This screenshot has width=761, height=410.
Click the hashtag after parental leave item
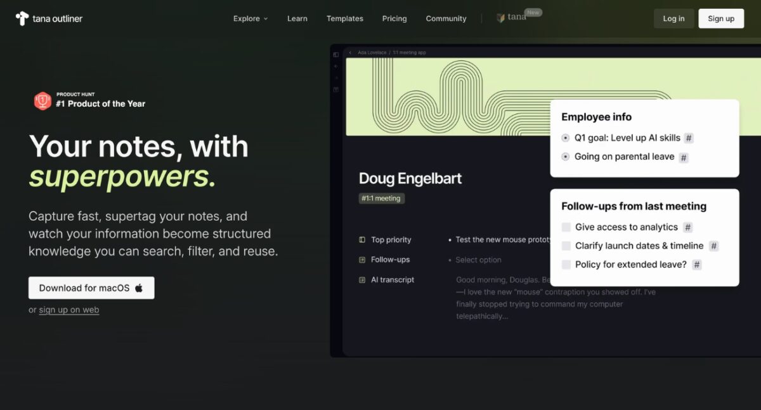click(684, 157)
